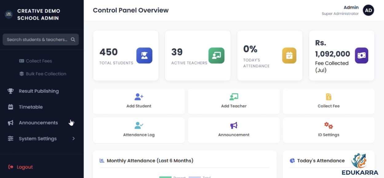Focus the Search students & teachers field
Screen dimensions: 384x178
(x=41, y=40)
